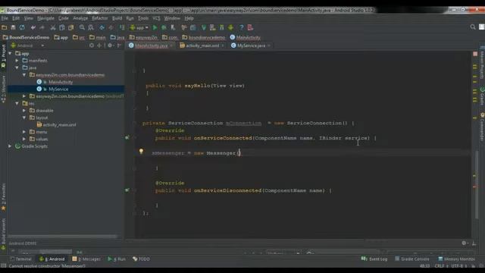
Task: Collapse the app module node
Action: click(x=10, y=54)
